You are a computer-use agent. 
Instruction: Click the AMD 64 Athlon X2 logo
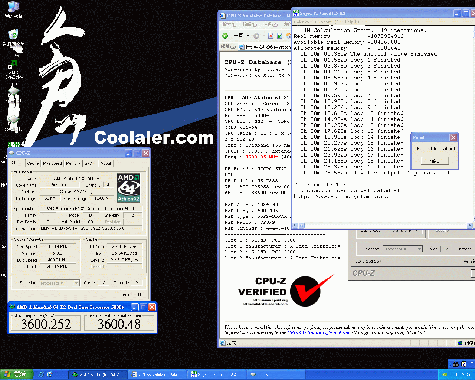click(x=128, y=188)
